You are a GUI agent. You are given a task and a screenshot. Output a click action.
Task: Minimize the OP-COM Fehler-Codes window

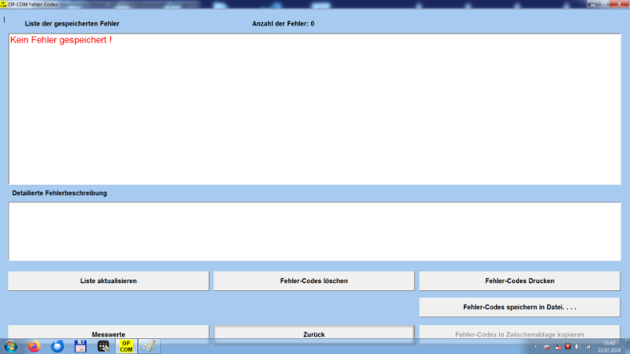593,4
